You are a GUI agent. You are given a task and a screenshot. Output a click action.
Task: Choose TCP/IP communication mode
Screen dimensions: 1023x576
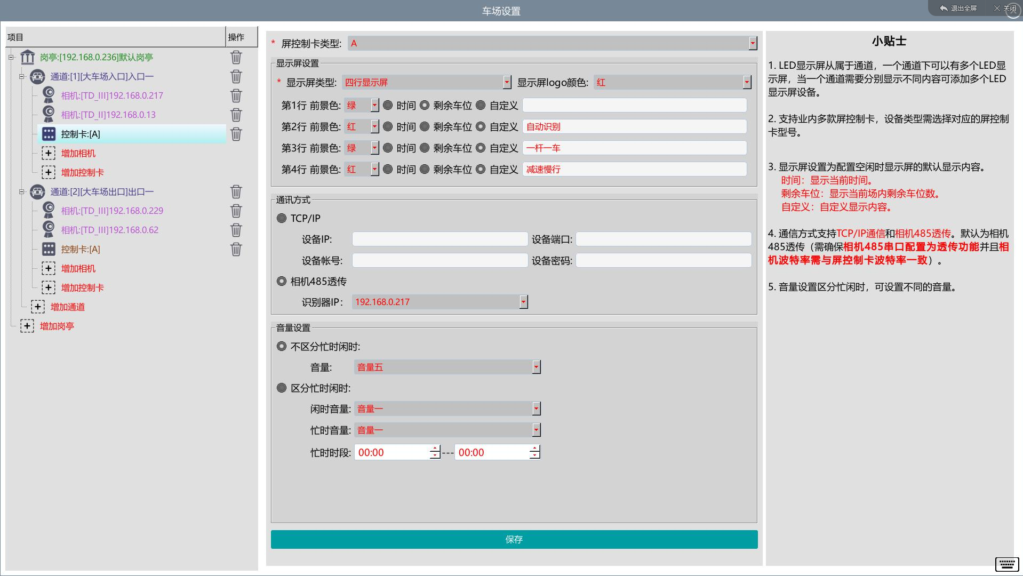pos(282,218)
